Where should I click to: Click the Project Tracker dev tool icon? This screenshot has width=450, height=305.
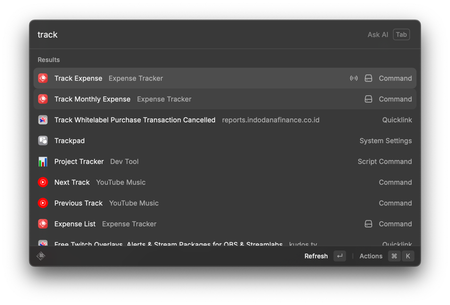pos(43,161)
